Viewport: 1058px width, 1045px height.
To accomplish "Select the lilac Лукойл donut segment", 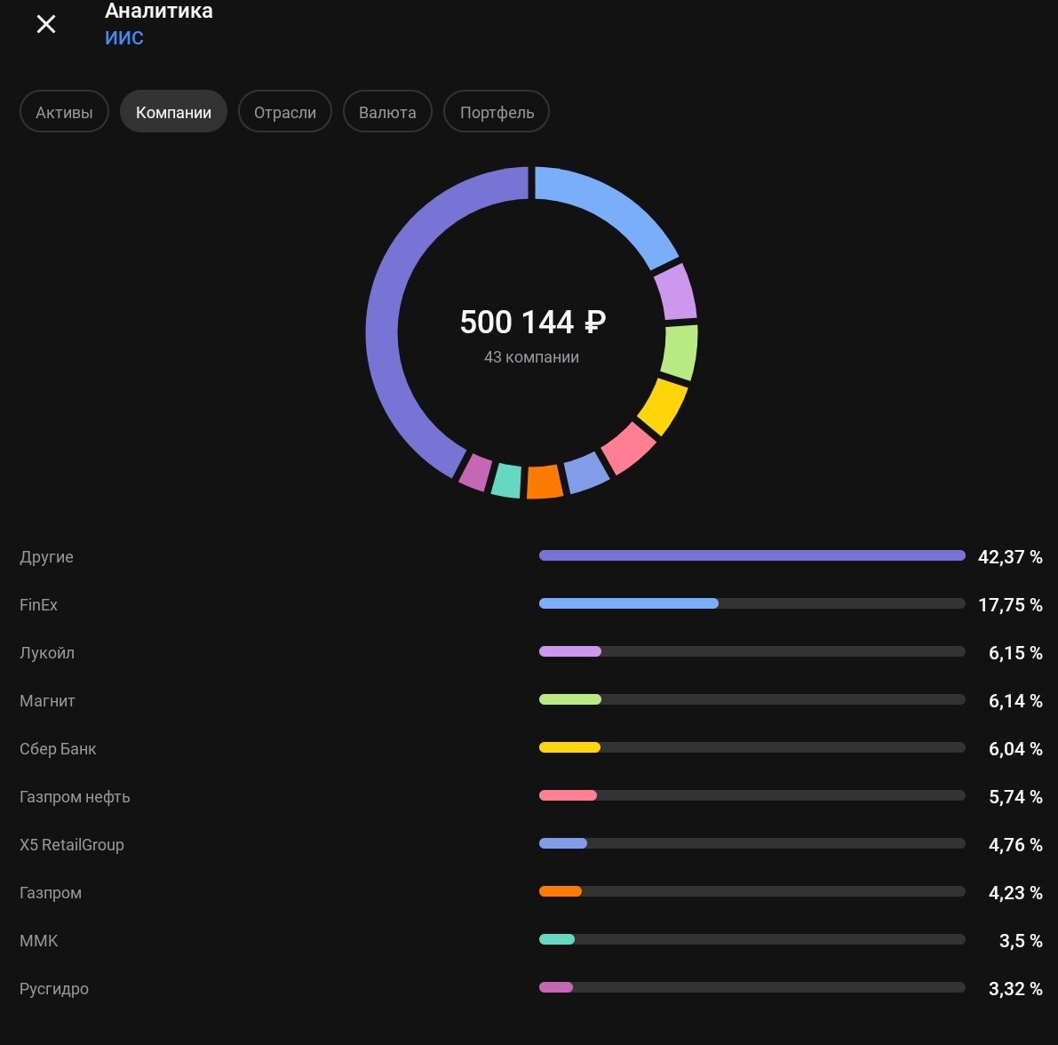I will (677, 291).
